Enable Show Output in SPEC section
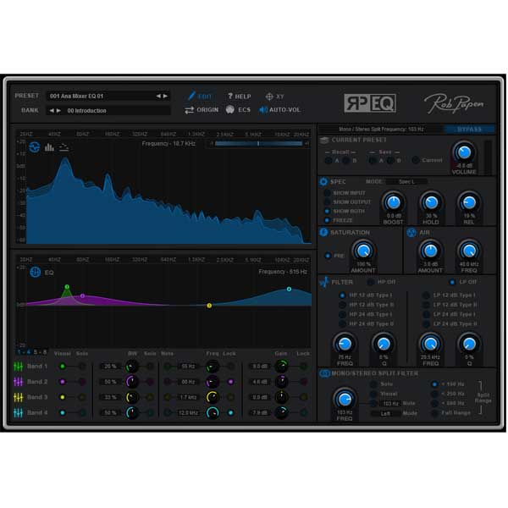 pyautogui.click(x=327, y=202)
